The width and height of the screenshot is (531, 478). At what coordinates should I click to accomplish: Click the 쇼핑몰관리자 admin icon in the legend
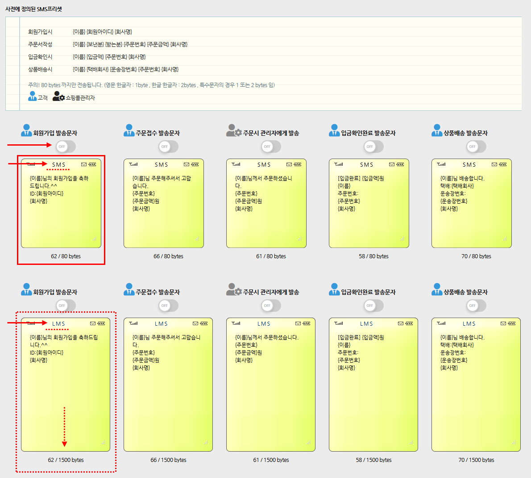(58, 96)
